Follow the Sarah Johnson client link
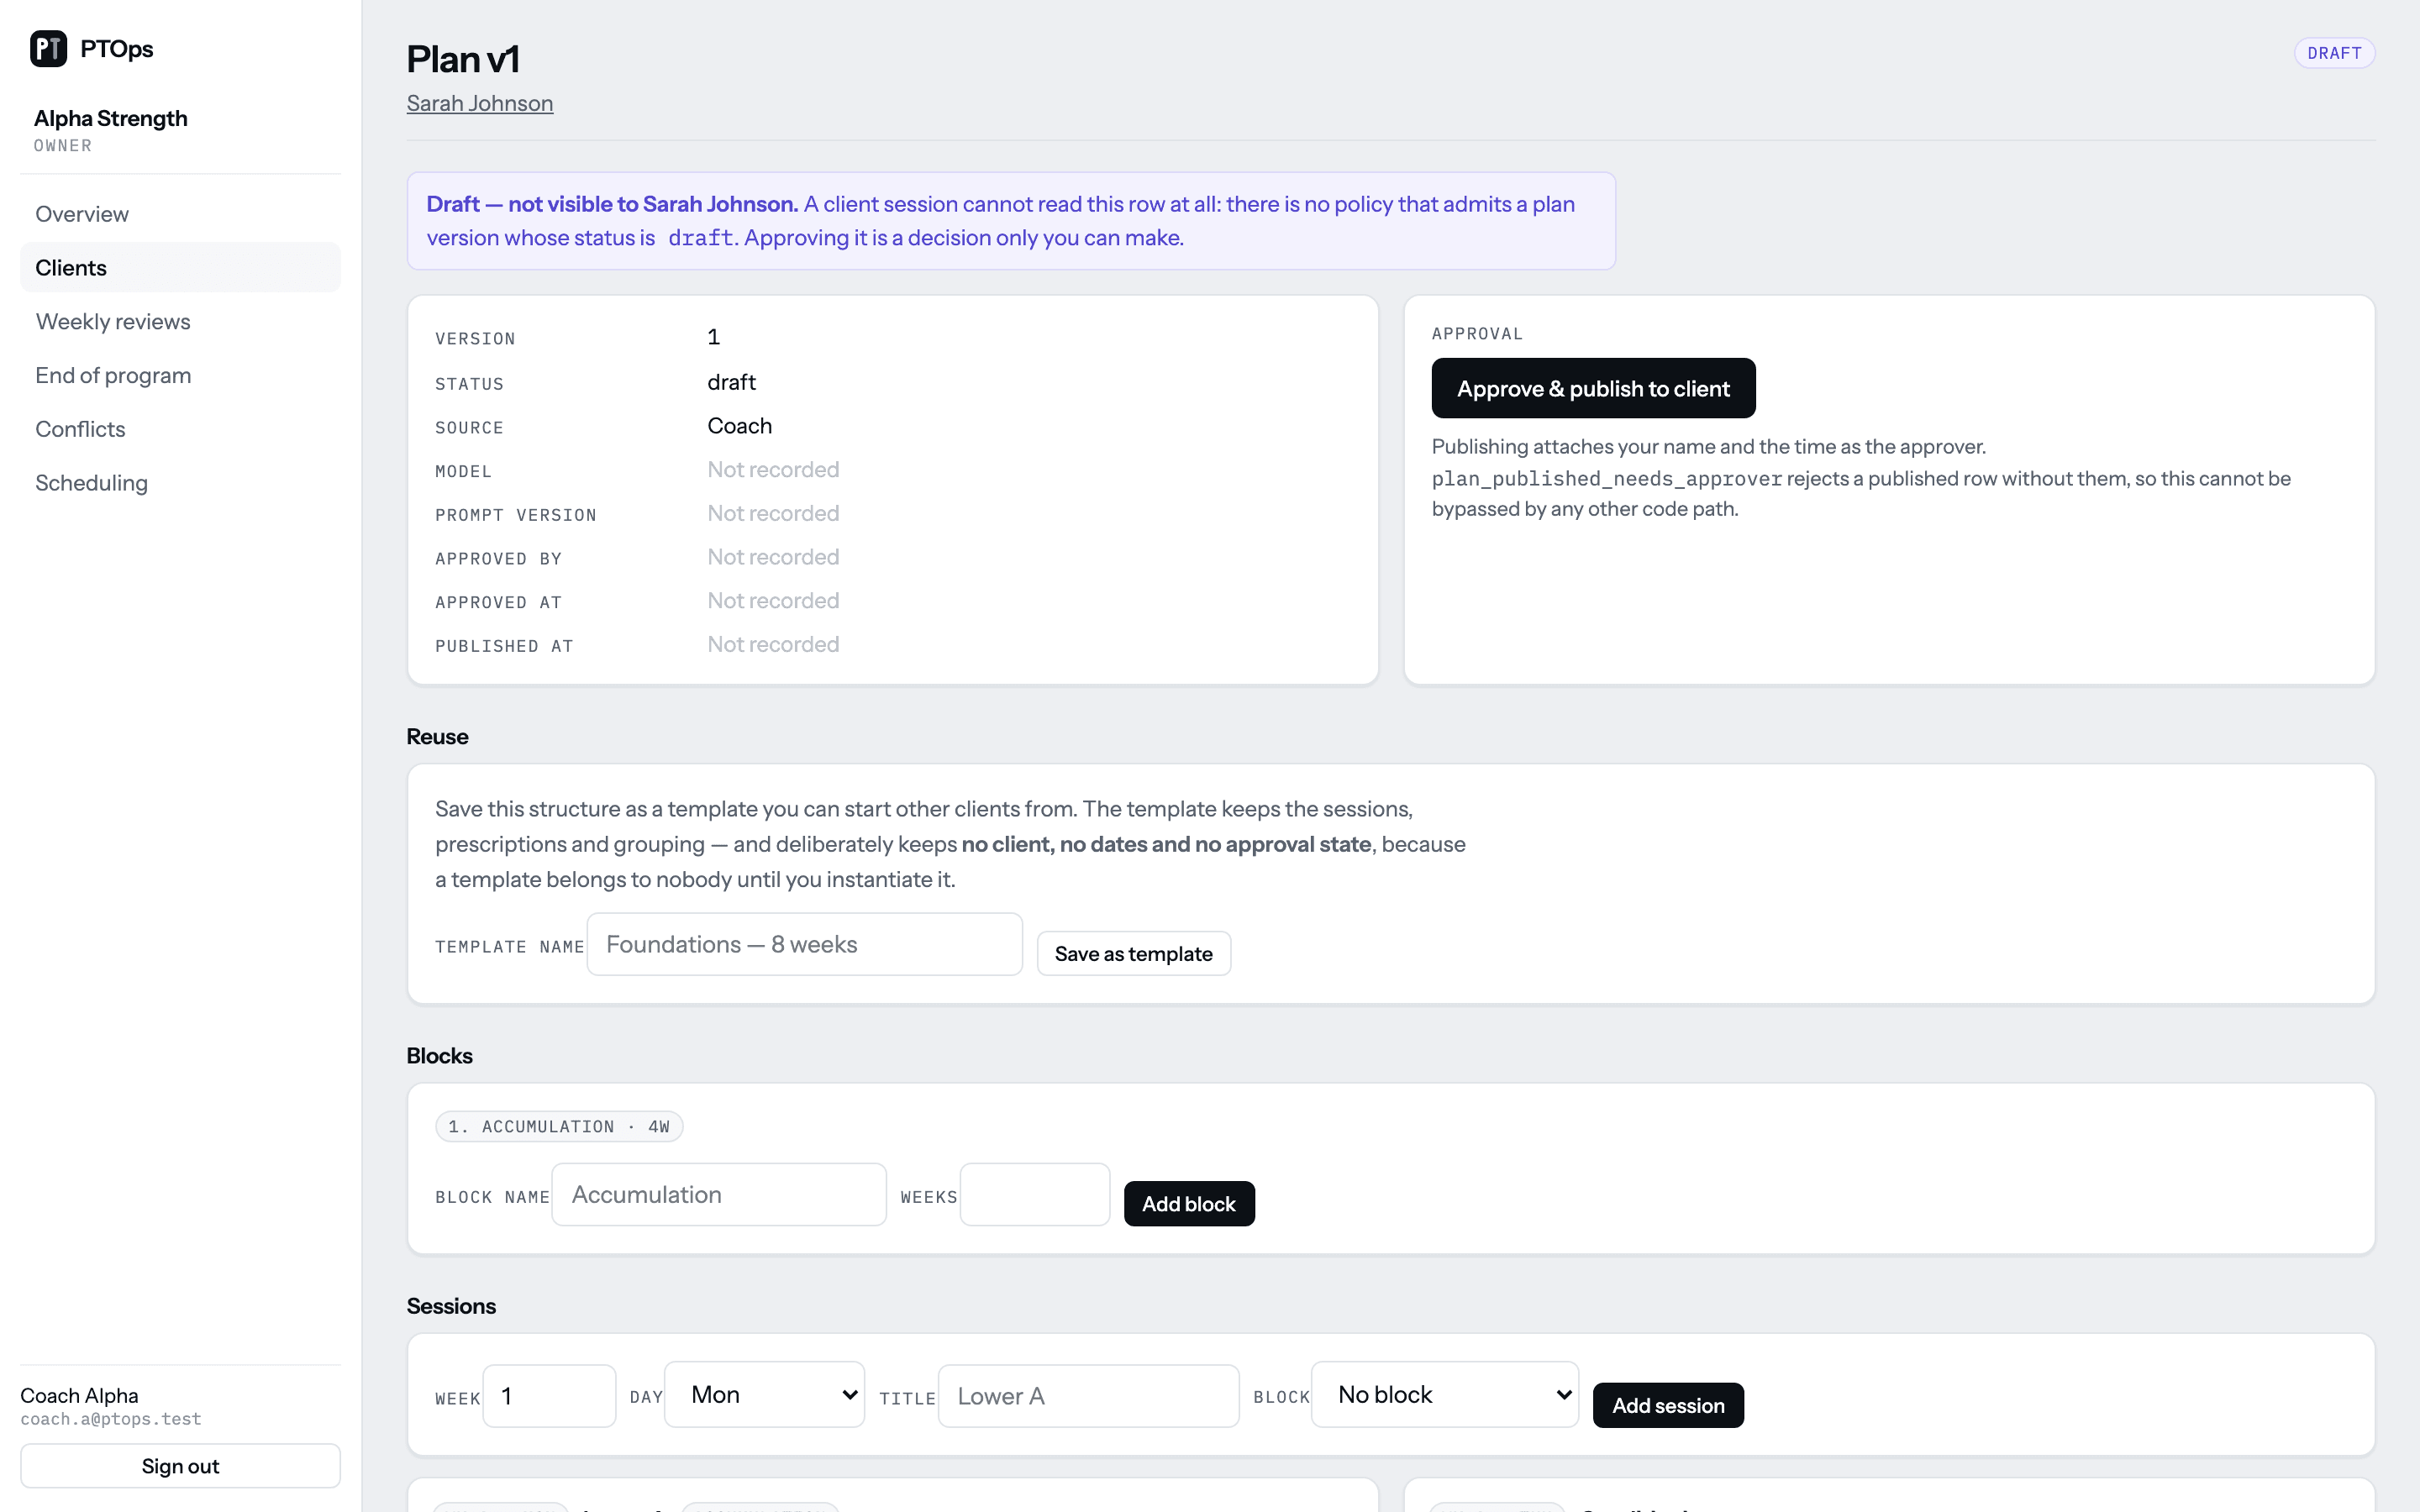2420x1512 pixels. (x=480, y=103)
